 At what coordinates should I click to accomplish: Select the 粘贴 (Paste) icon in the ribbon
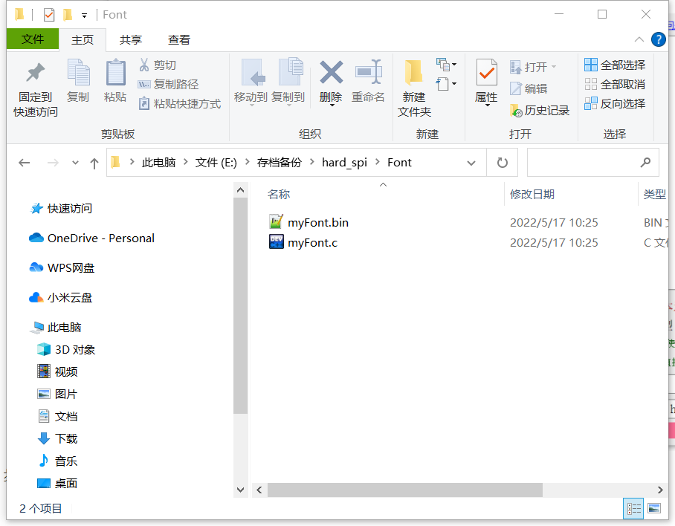(x=115, y=82)
